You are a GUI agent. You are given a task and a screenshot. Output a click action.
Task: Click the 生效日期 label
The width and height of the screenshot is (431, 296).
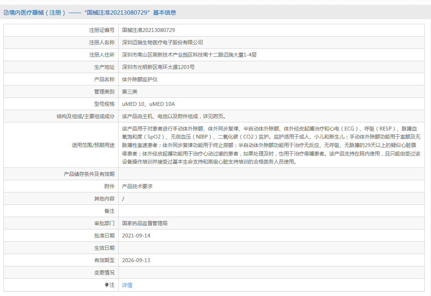click(104, 248)
